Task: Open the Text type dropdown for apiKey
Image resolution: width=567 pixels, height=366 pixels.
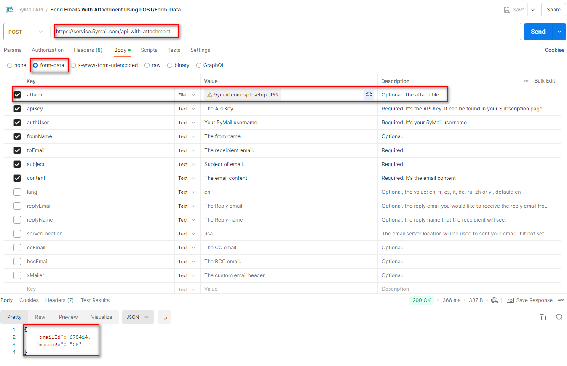Action: 187,109
